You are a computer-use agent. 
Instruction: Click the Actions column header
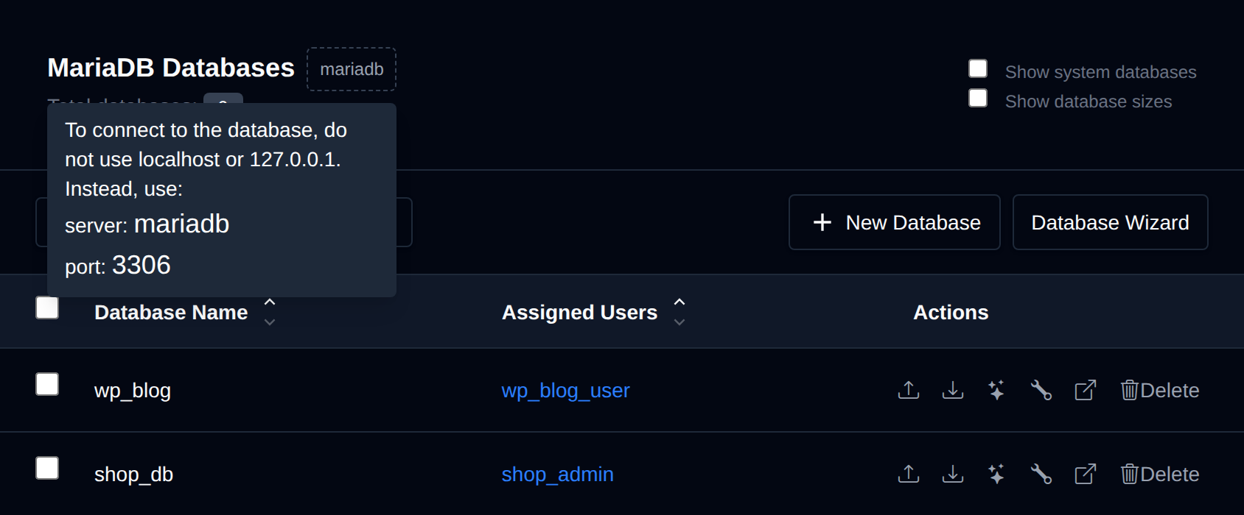coord(951,313)
